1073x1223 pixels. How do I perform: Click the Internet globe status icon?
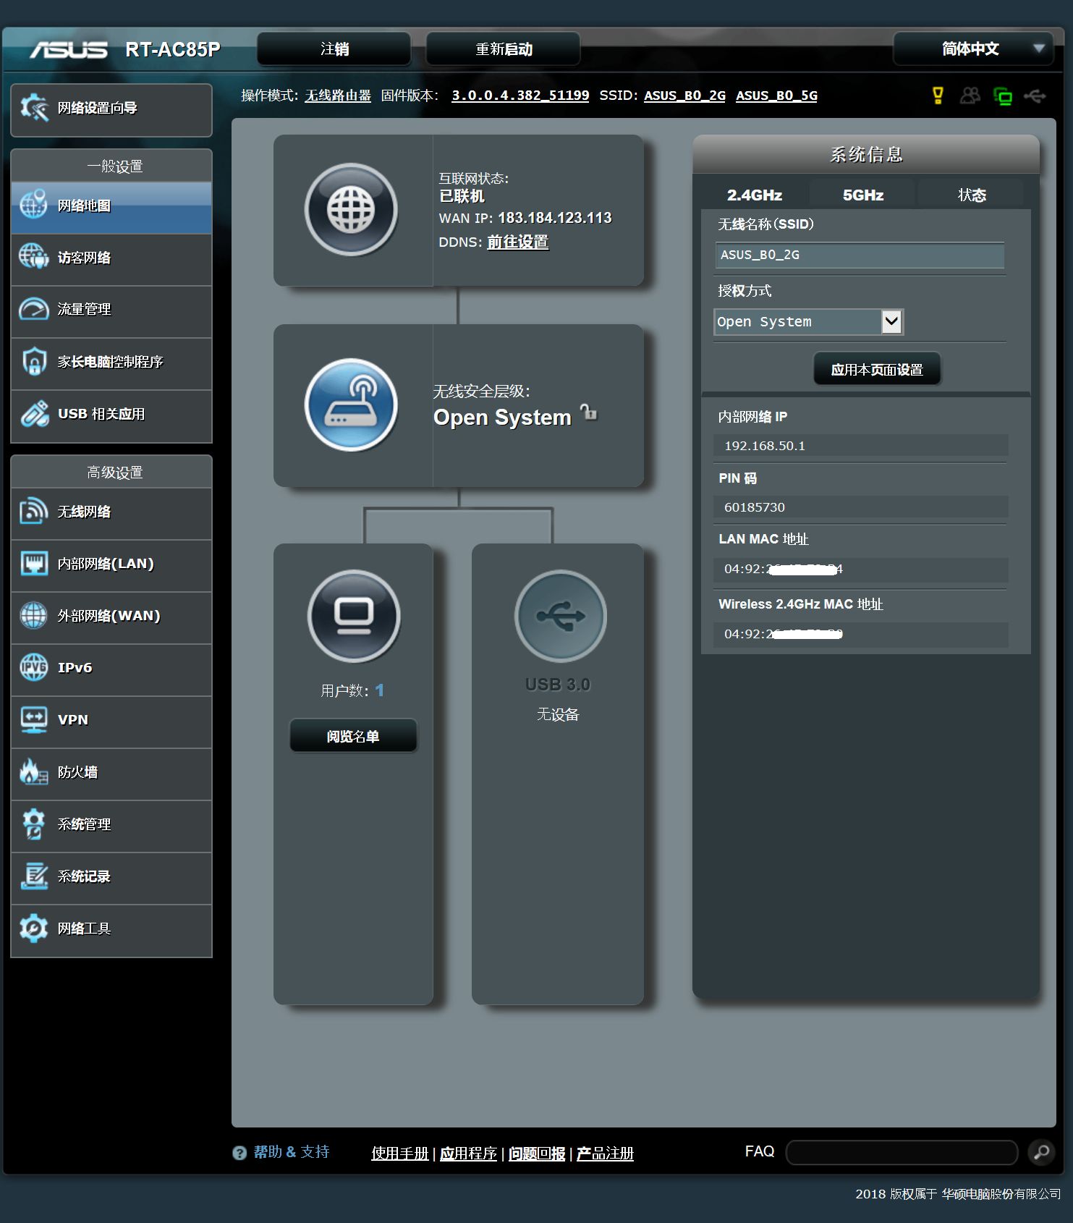pos(351,210)
